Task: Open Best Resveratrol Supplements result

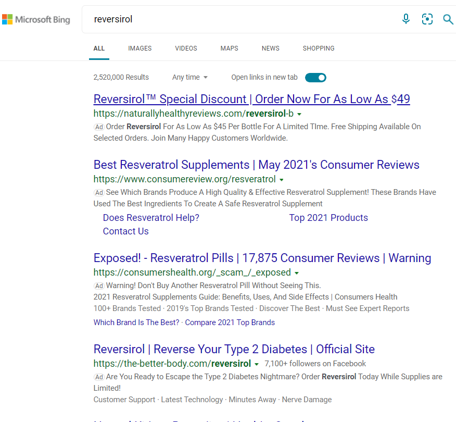Action: [256, 165]
